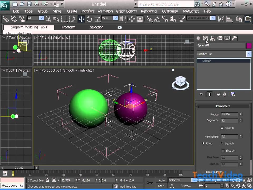Open the mini curve editor icon by timeline

(5, 173)
